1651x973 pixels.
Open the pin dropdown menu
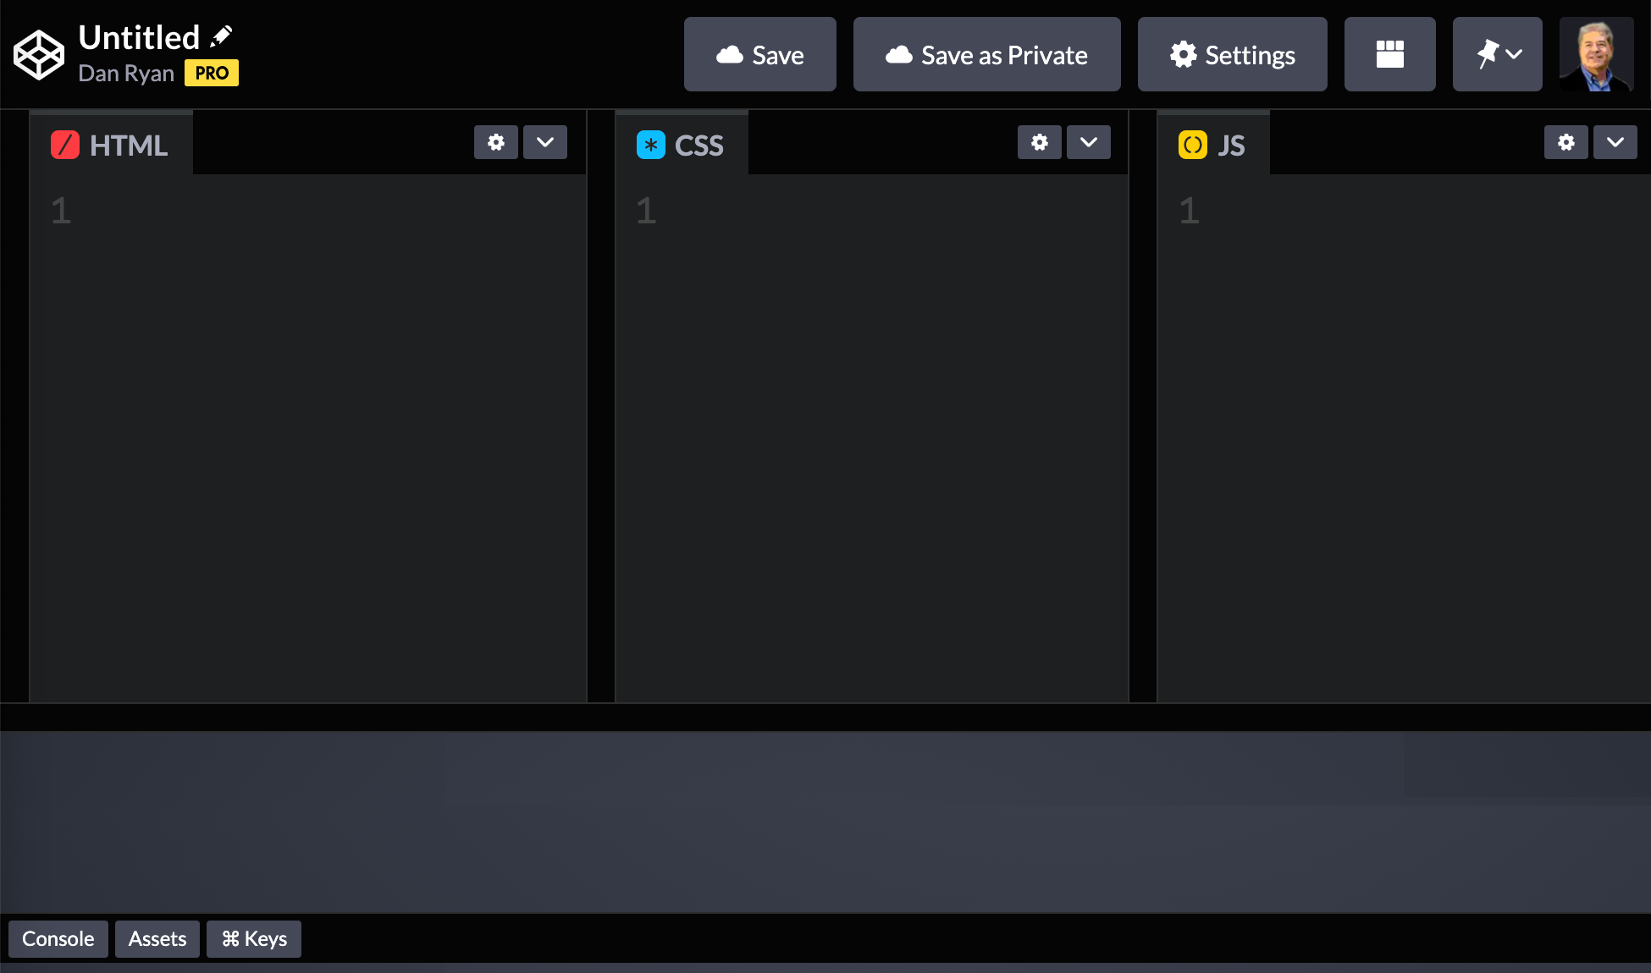pos(1497,54)
